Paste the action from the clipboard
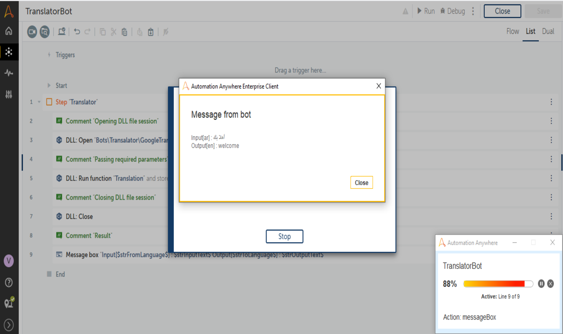The height and width of the screenshot is (334, 563). click(x=124, y=32)
